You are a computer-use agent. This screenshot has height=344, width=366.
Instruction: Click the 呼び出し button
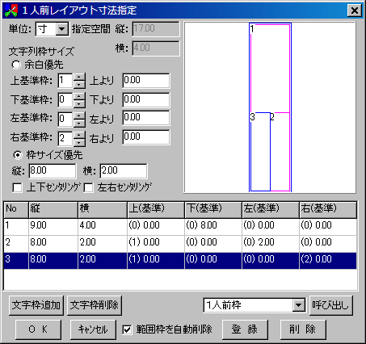coord(331,305)
